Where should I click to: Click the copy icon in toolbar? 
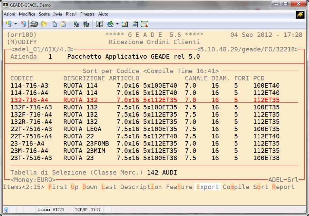point(54,24)
